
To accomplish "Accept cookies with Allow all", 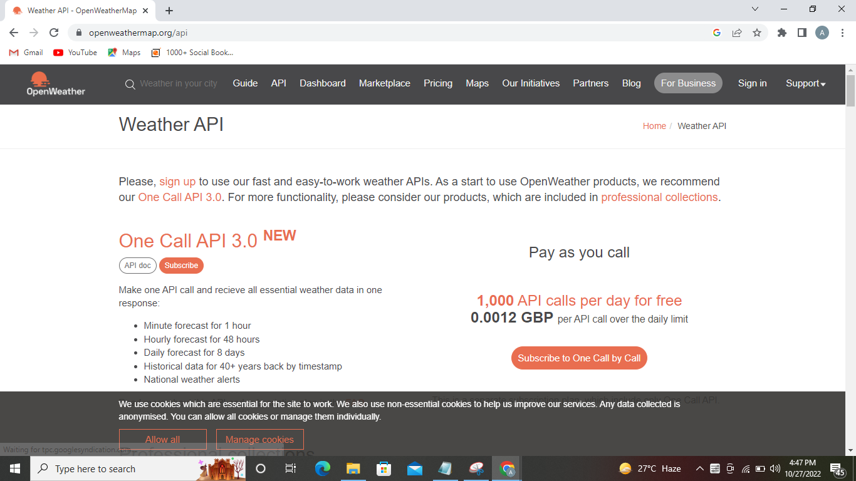I will [163, 440].
